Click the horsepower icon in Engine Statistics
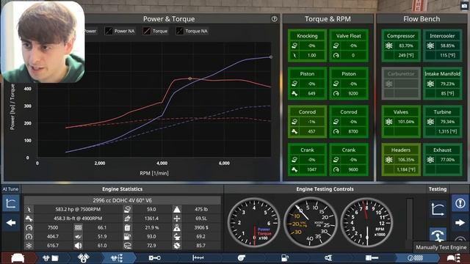Image resolution: width=470 pixels, height=264 pixels. pos(29,209)
